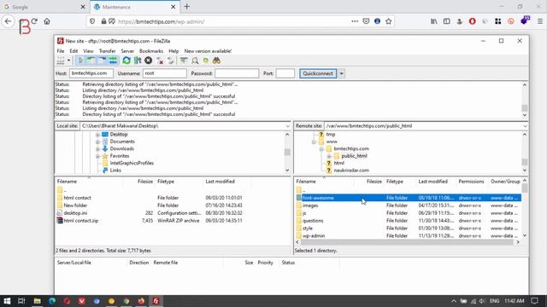Open directory listing filters dialog
The image size is (547, 307).
coord(184,61)
